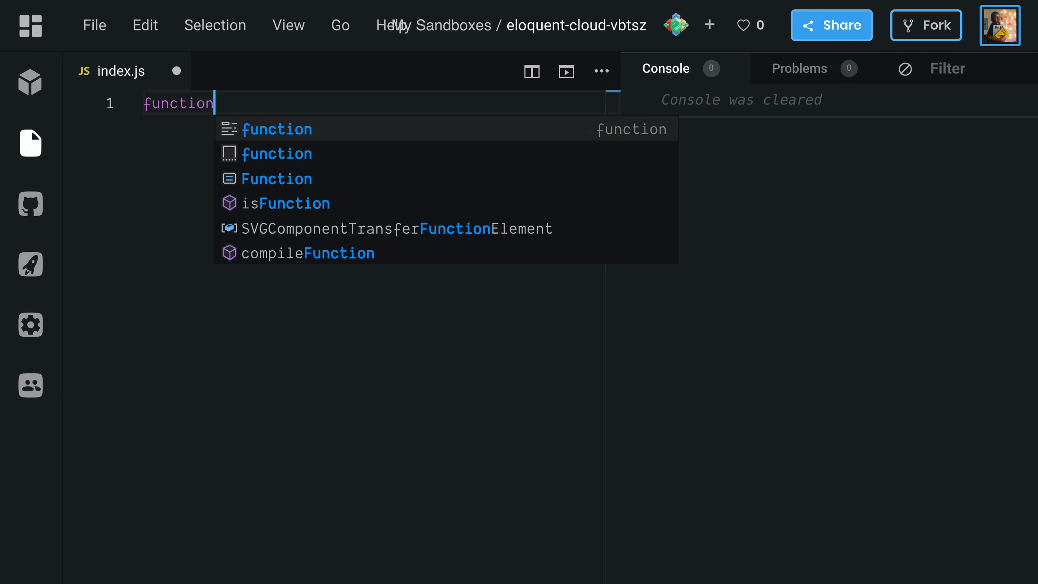Image resolution: width=1038 pixels, height=584 pixels.
Task: Select the isFunction suggestion
Action: tap(446, 203)
